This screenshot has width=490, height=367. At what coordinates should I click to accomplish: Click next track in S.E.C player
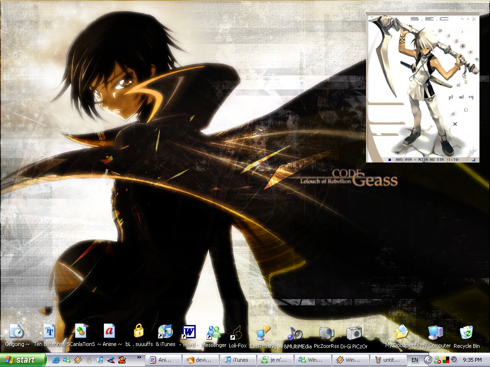click(471, 52)
